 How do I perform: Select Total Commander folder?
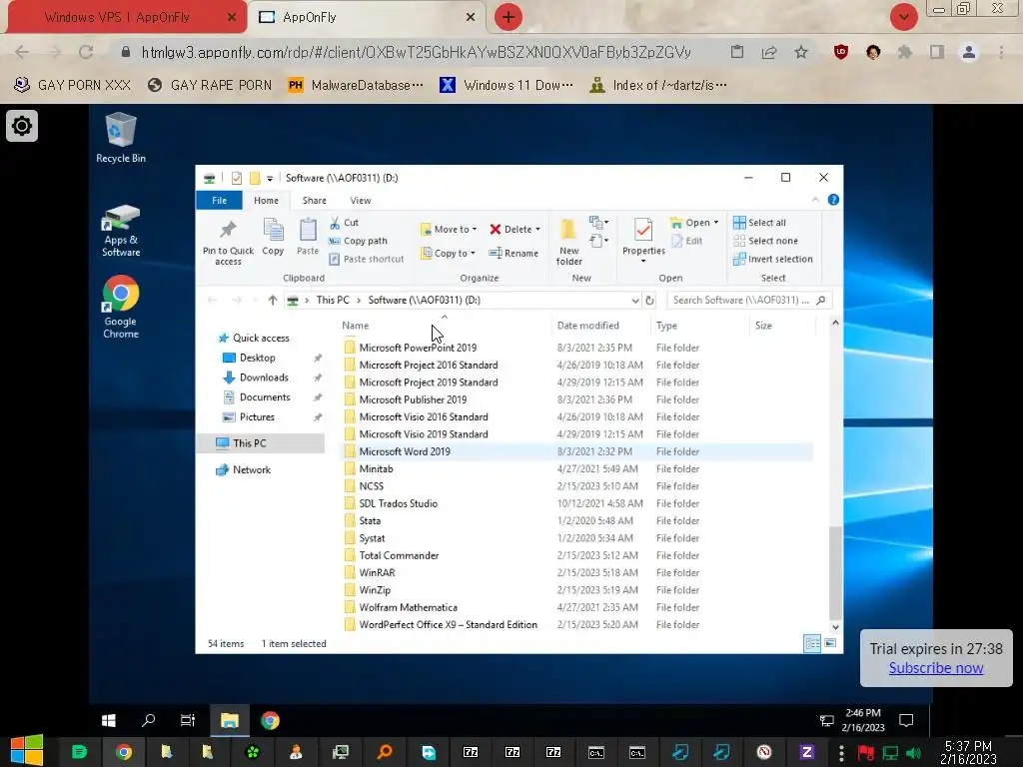(x=399, y=555)
